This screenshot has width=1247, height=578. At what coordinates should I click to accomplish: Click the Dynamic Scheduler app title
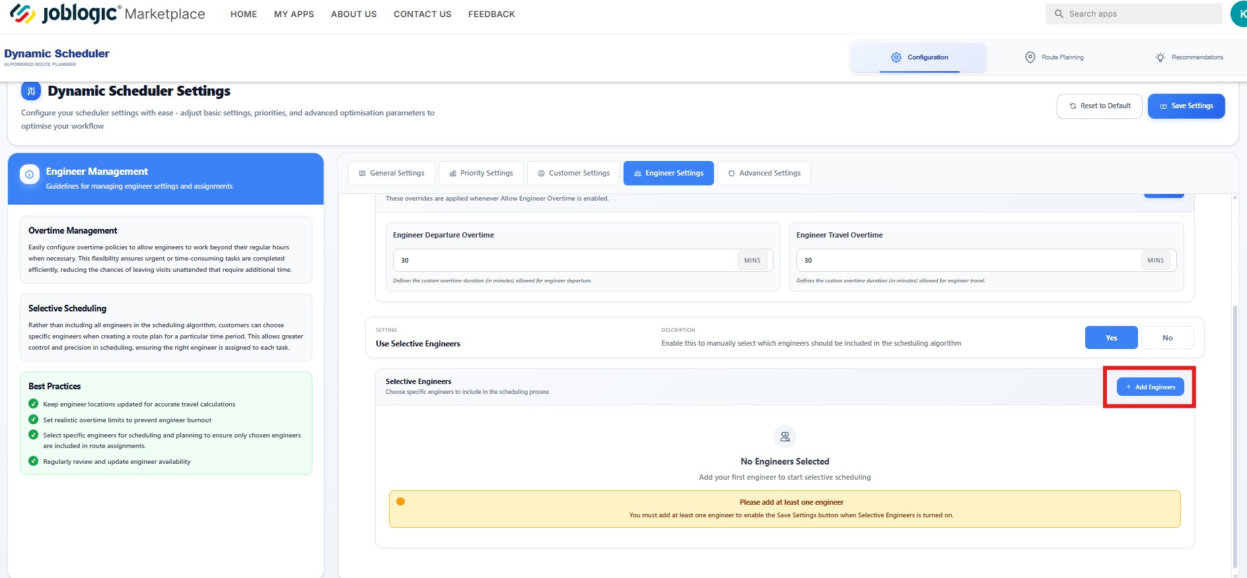[57, 53]
